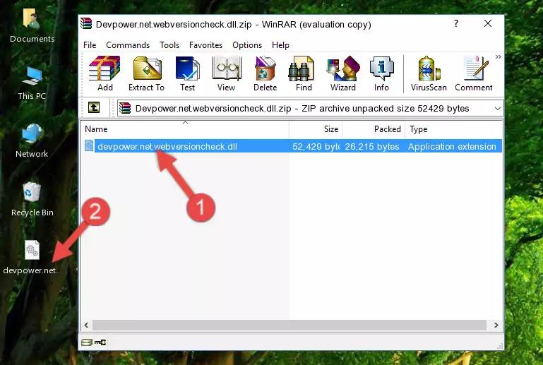Screen dimensions: 543x365
Task: Open the Comment tool
Action: pos(473,73)
